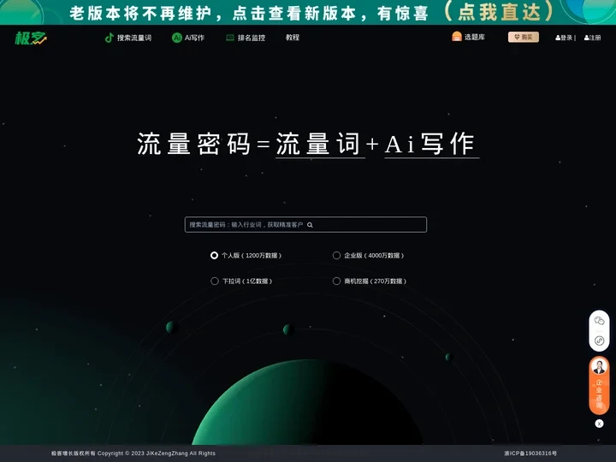Click the consultant avatar thumbnail
Screen dimensions: 616x462
point(599,366)
